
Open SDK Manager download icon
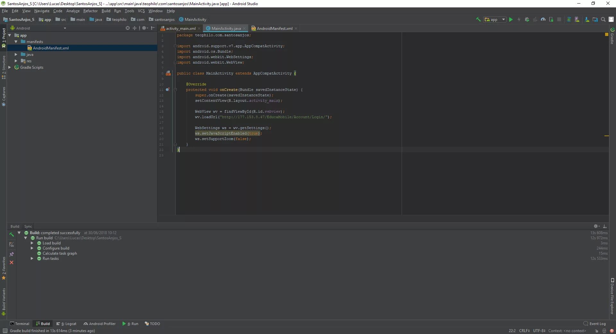(x=587, y=20)
